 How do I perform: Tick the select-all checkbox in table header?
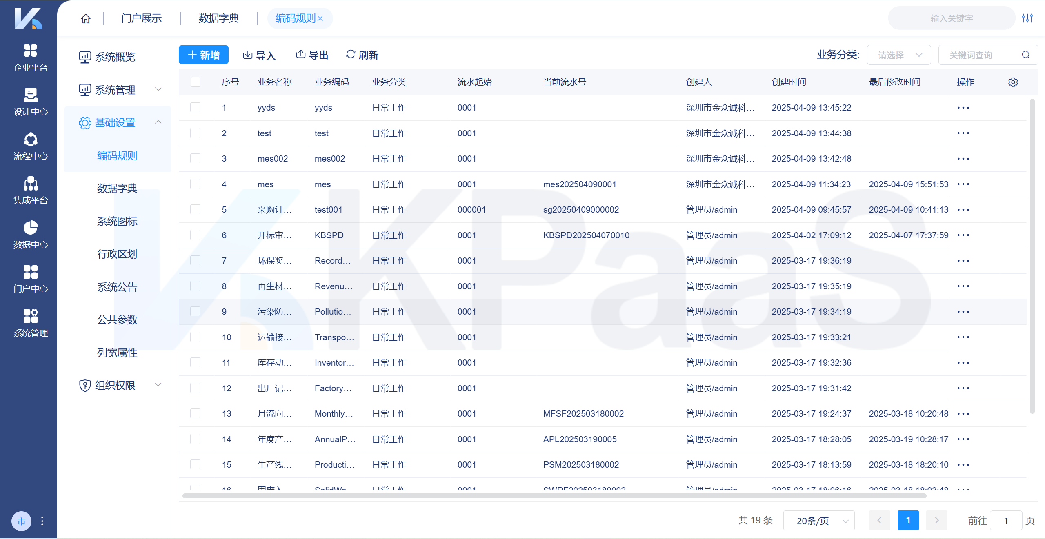point(196,82)
